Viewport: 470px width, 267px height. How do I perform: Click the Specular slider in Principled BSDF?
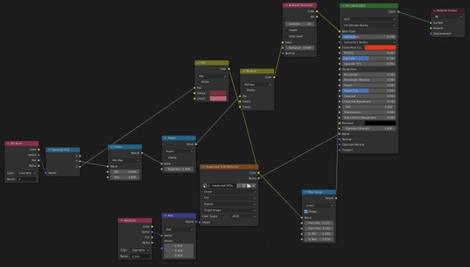tap(369, 58)
